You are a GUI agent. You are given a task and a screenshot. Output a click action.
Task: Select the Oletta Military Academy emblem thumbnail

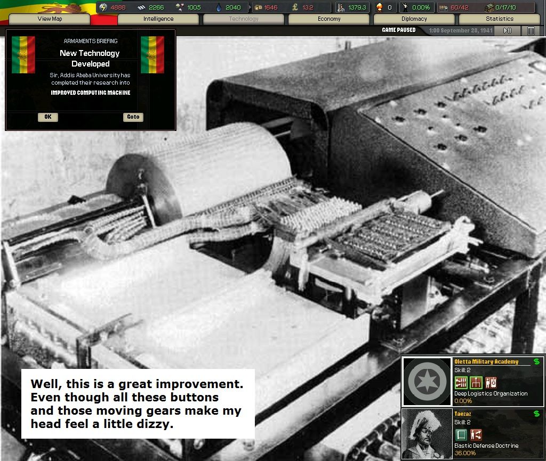(427, 381)
